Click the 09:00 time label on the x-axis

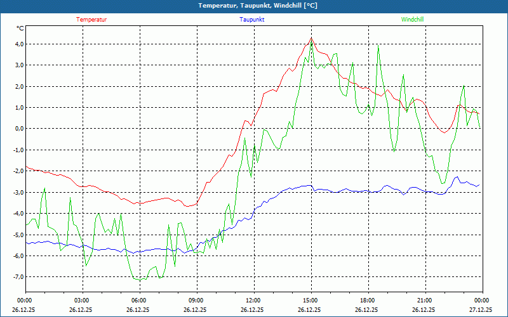tap(196, 301)
